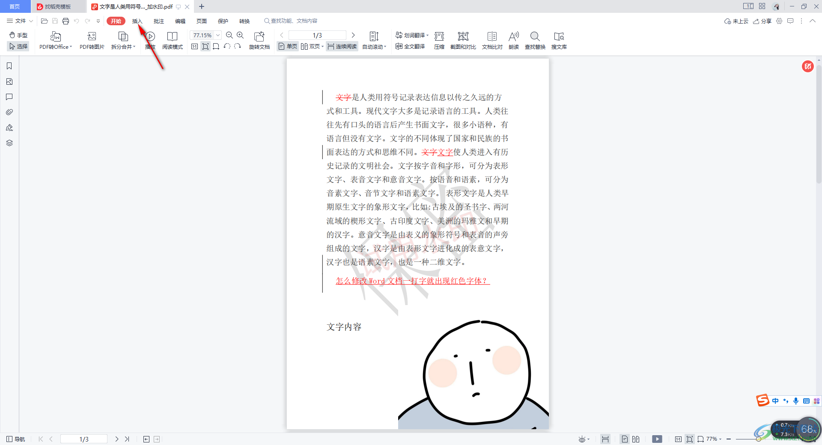Toggle 连续阅读 continuous reading
Image resolution: width=822 pixels, height=445 pixels.
[342, 46]
